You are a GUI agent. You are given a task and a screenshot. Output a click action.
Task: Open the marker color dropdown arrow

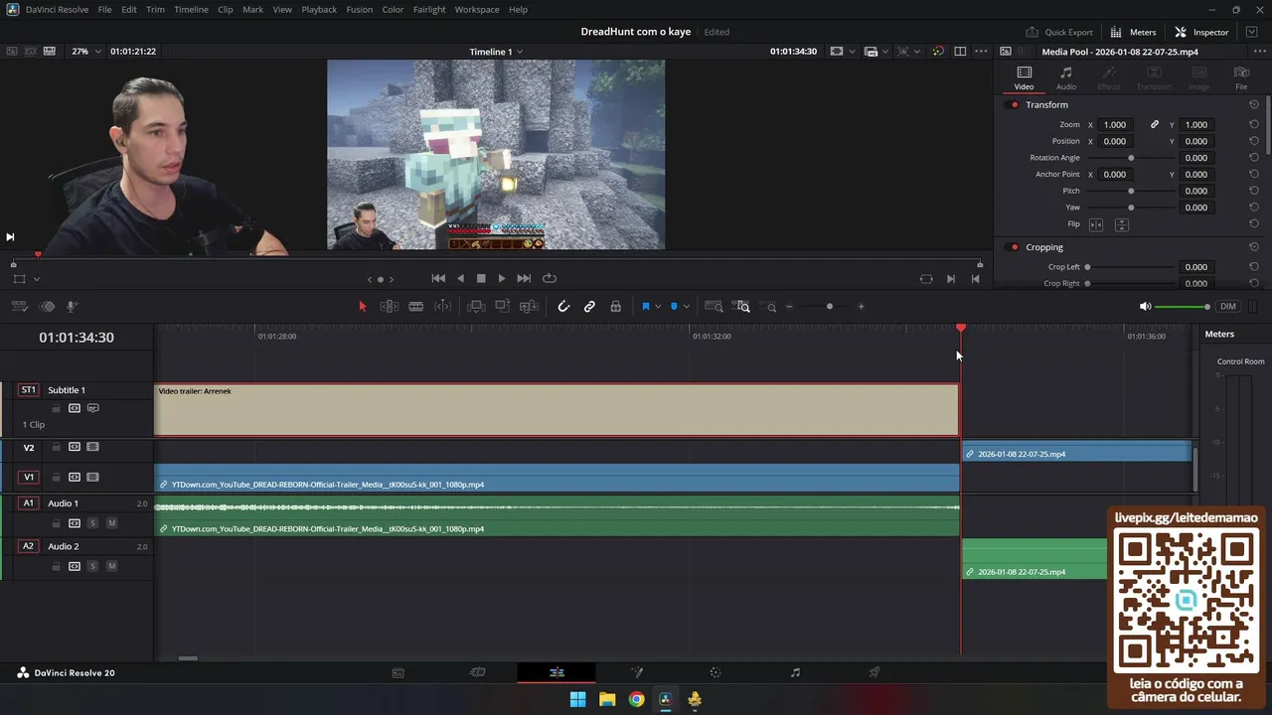[x=686, y=307]
